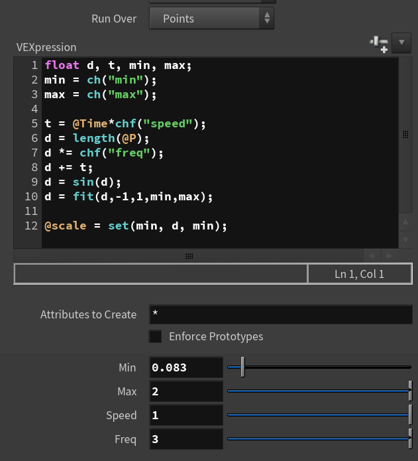The height and width of the screenshot is (461, 418).
Task: Click the horizontal scroll left arrow
Action: (372, 256)
